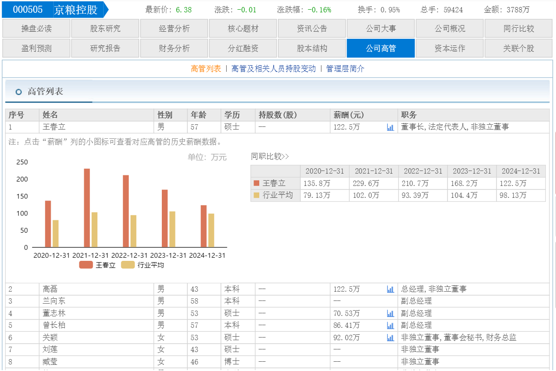
Task: Open salary history chart icon for 高磊
Action: click(390, 289)
